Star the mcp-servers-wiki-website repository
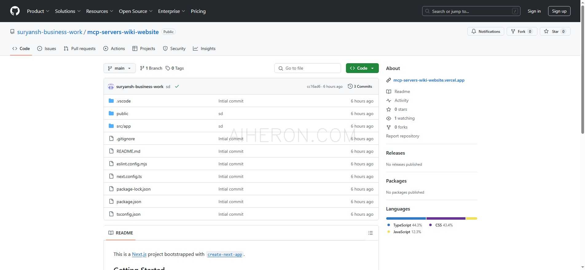This screenshot has width=585, height=270. (555, 31)
